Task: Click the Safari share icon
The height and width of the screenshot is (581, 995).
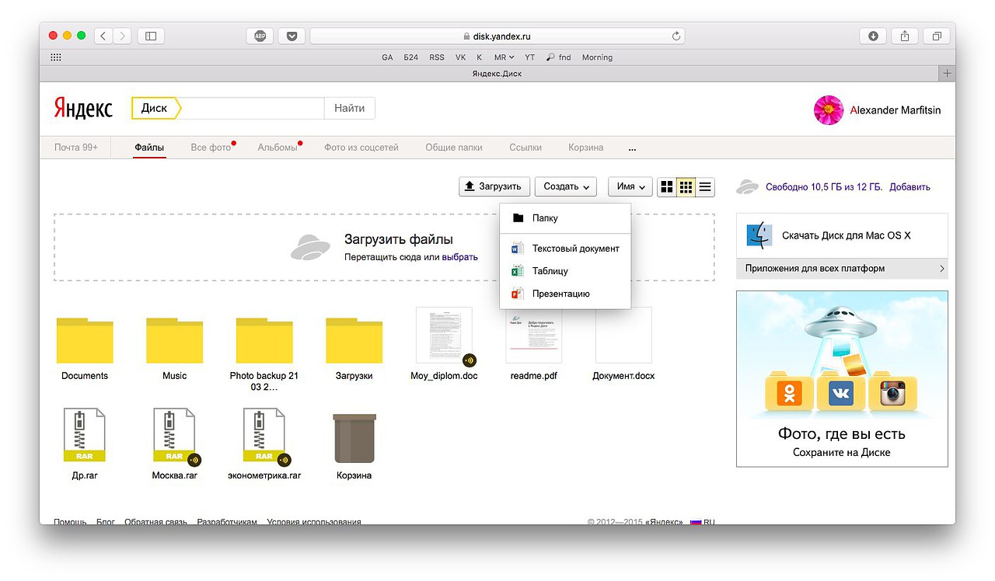Action: pyautogui.click(x=905, y=36)
